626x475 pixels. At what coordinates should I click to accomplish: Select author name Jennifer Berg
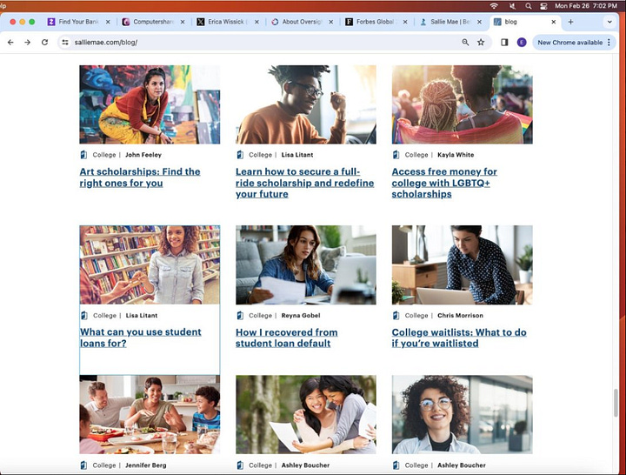(x=146, y=465)
